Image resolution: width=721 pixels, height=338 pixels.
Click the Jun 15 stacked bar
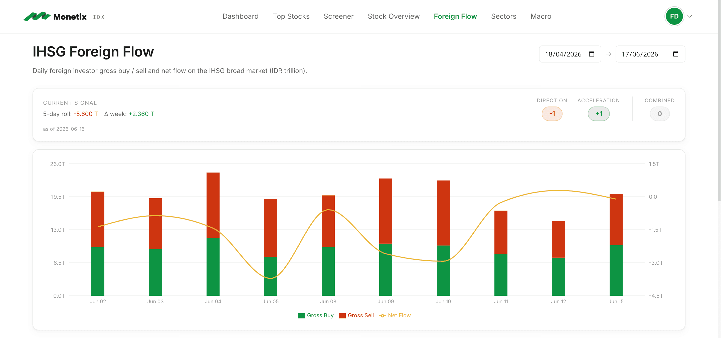pyautogui.click(x=616, y=244)
